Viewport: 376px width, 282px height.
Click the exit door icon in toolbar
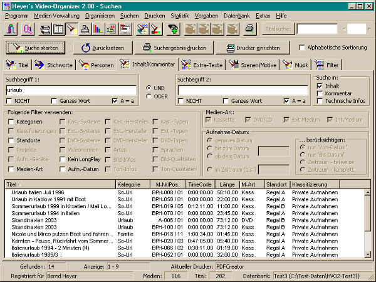click(13, 29)
